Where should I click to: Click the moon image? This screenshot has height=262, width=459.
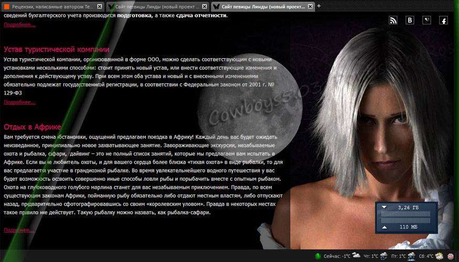pyautogui.click(x=249, y=107)
